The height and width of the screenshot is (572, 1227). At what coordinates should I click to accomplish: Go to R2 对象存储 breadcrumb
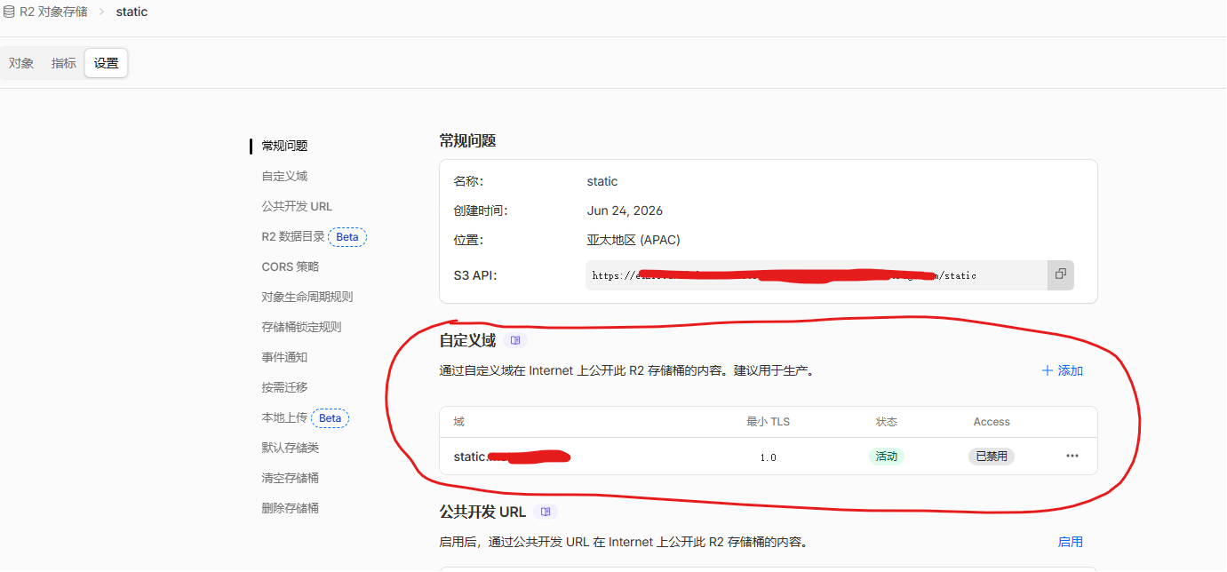(x=53, y=12)
